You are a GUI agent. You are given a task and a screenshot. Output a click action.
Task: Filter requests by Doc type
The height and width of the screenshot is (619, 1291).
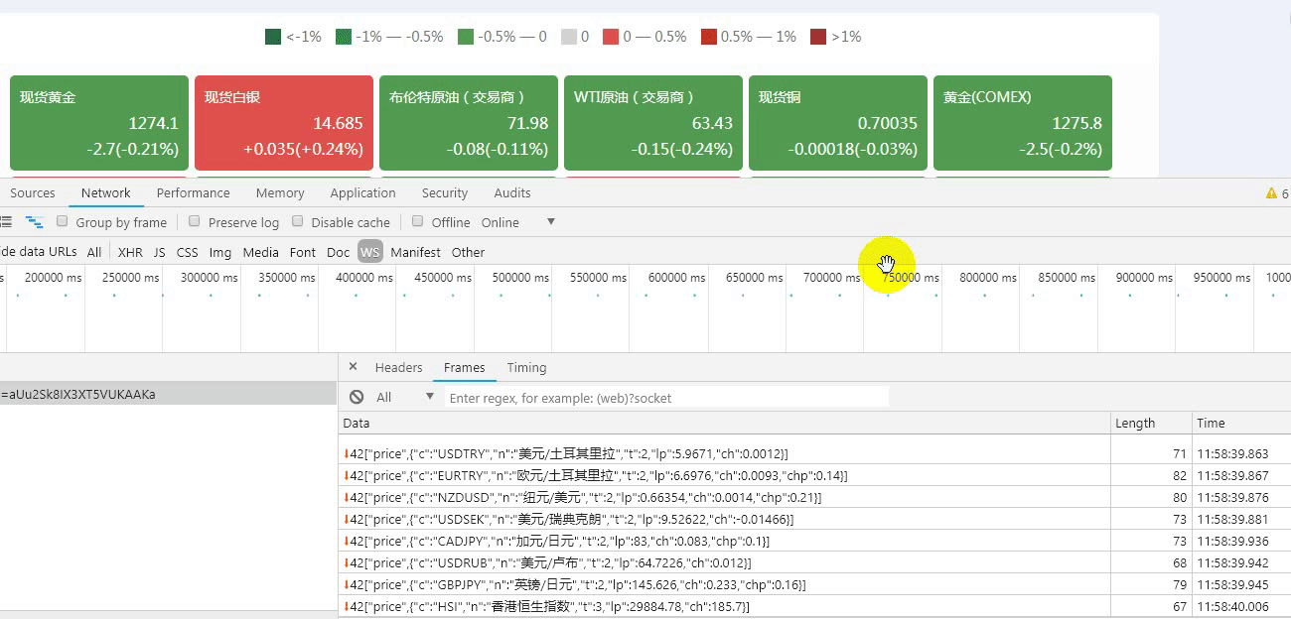click(x=338, y=252)
